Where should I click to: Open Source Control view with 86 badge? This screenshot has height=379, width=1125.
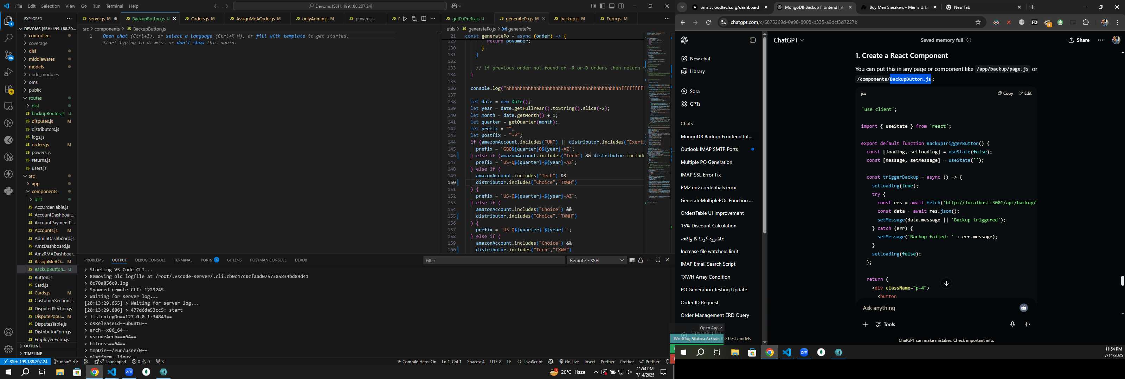point(8,55)
